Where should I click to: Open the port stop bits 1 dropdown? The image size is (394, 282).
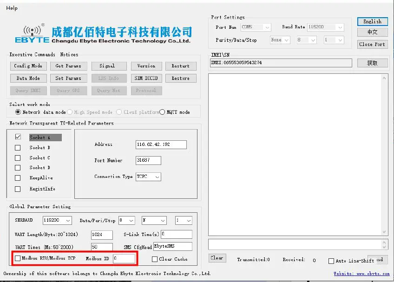click(334, 40)
